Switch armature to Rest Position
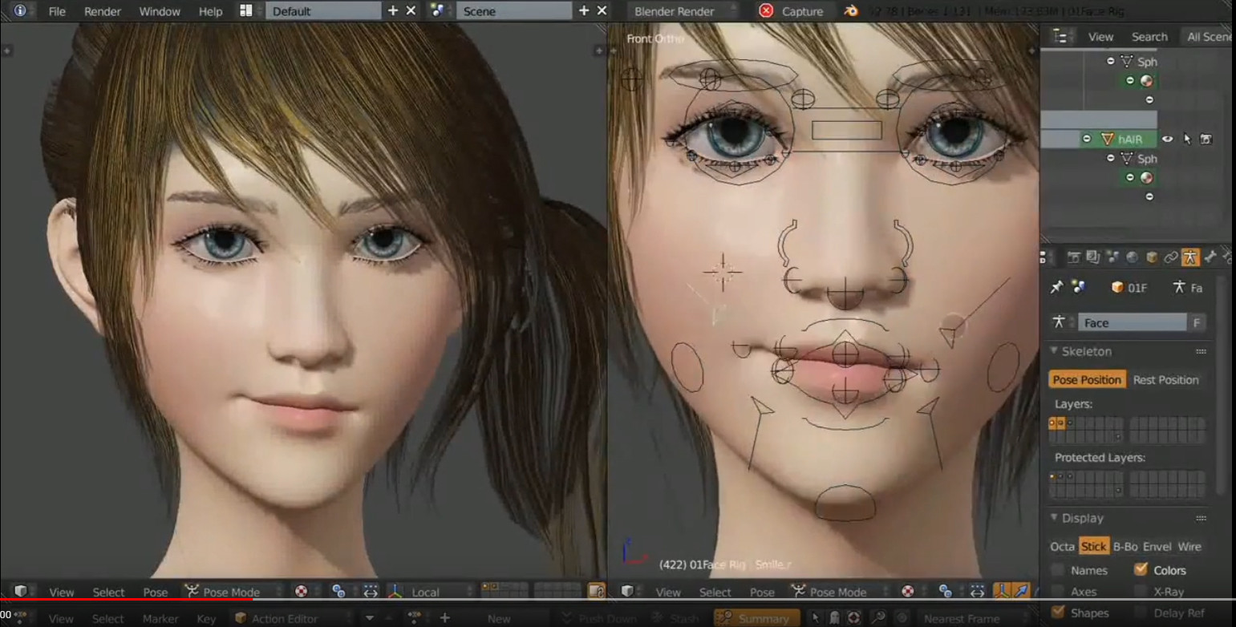Image resolution: width=1236 pixels, height=627 pixels. [x=1166, y=379]
